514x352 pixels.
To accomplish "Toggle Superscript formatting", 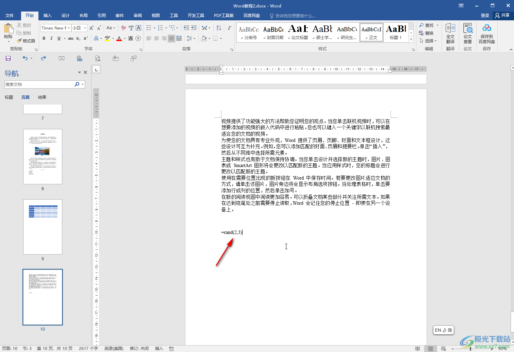I will pyautogui.click(x=86, y=38).
